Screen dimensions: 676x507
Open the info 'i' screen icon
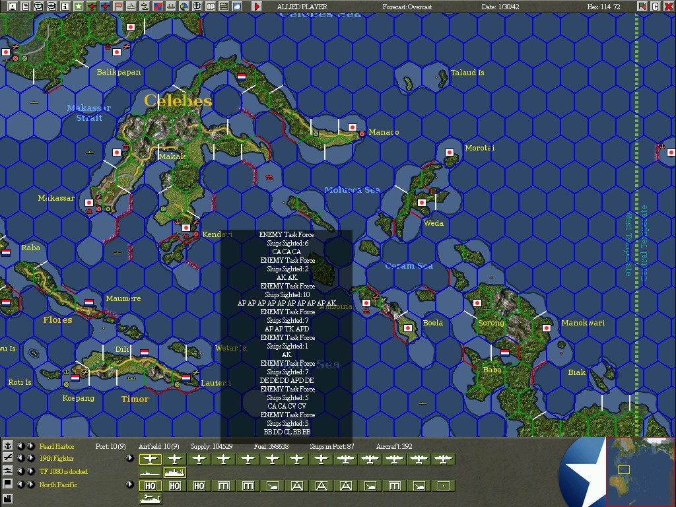coord(65,6)
